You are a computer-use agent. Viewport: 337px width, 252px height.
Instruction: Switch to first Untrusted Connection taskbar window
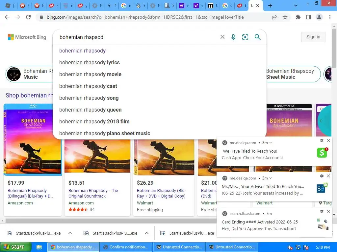point(179,247)
